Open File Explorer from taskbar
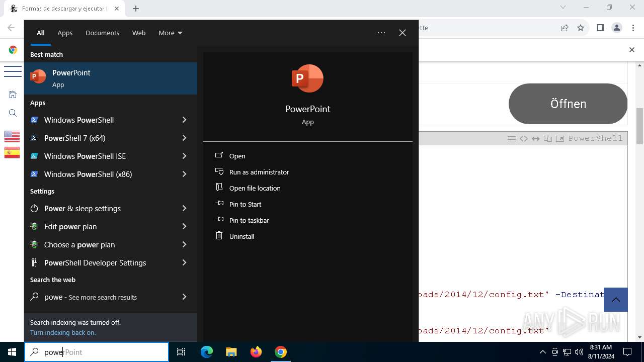 coord(231,352)
